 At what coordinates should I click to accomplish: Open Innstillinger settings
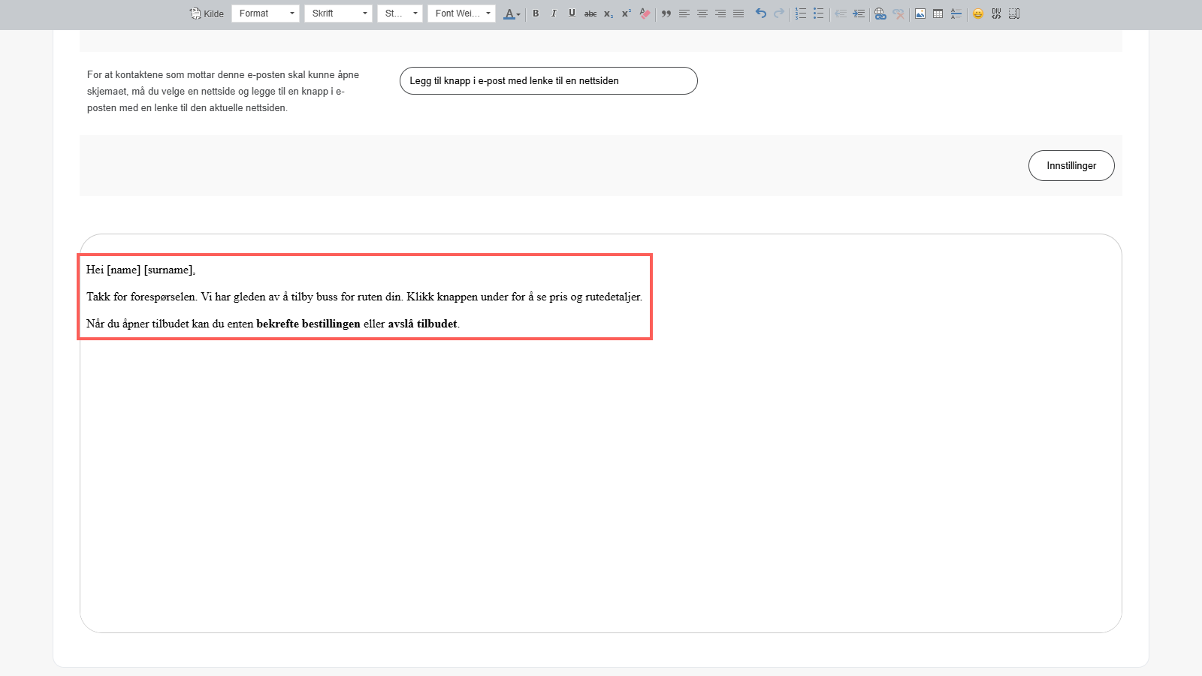click(x=1071, y=165)
